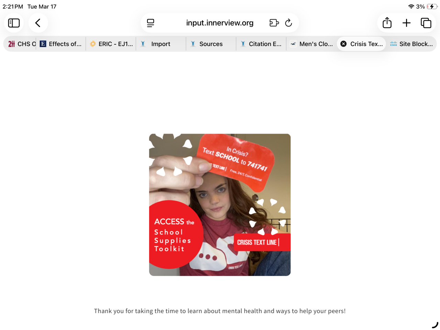Add a new tab with the plus icon
This screenshot has width=440, height=330.
pyautogui.click(x=406, y=23)
